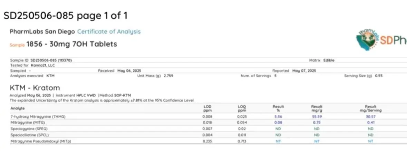
Task: Click 7HMG result percent '5.56'
Action: (278, 117)
